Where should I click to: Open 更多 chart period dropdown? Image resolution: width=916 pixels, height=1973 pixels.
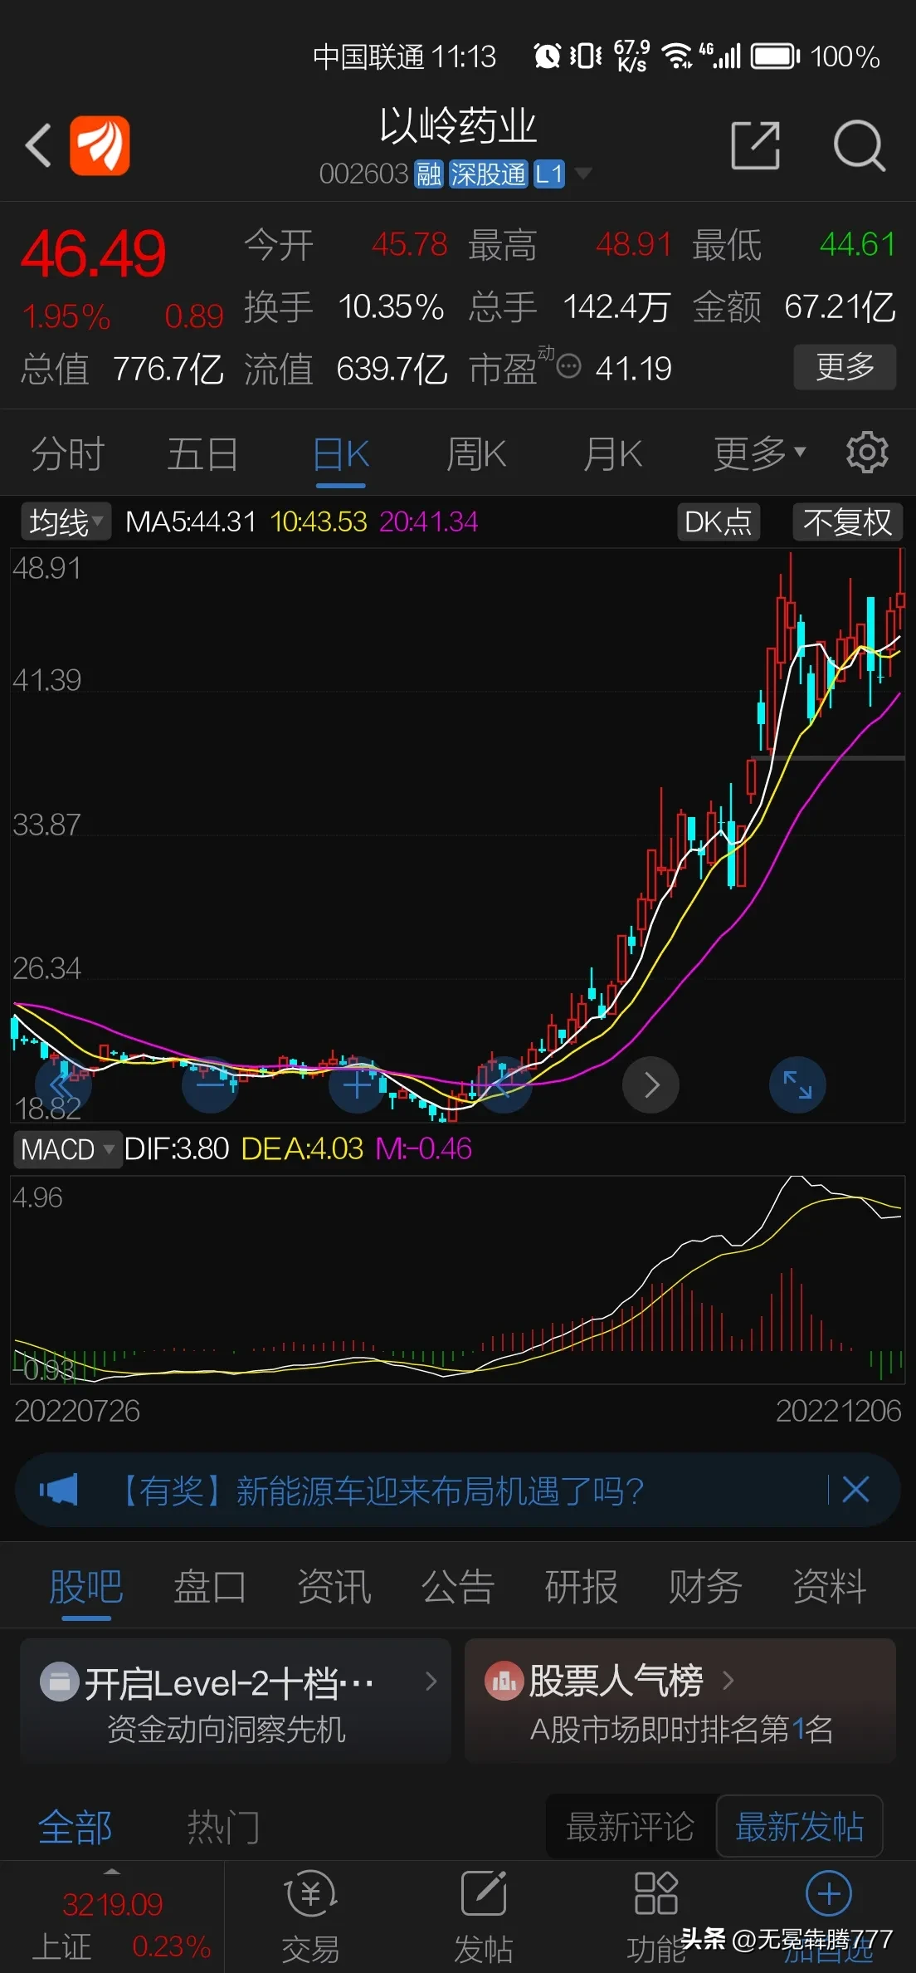[760, 453]
